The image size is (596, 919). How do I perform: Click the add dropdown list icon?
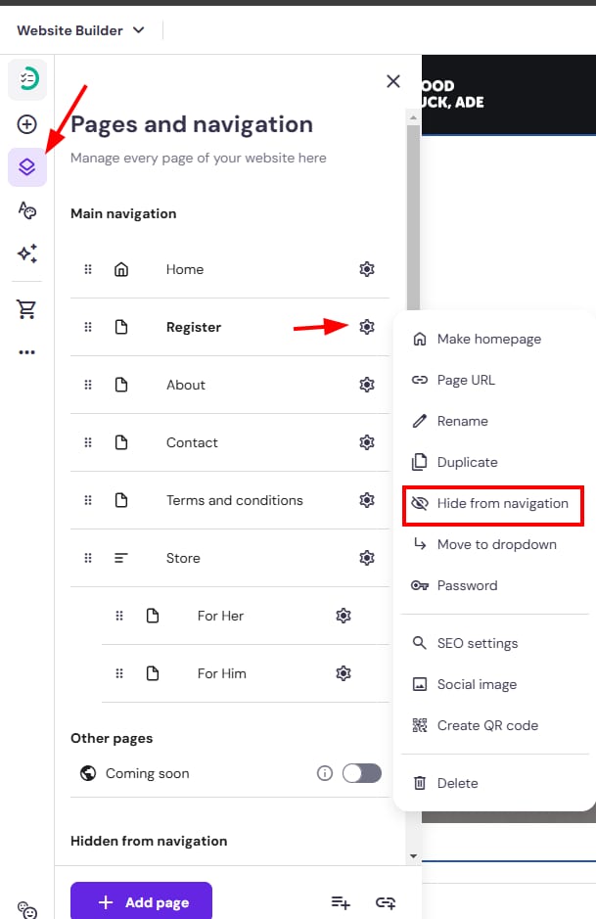pos(341,902)
